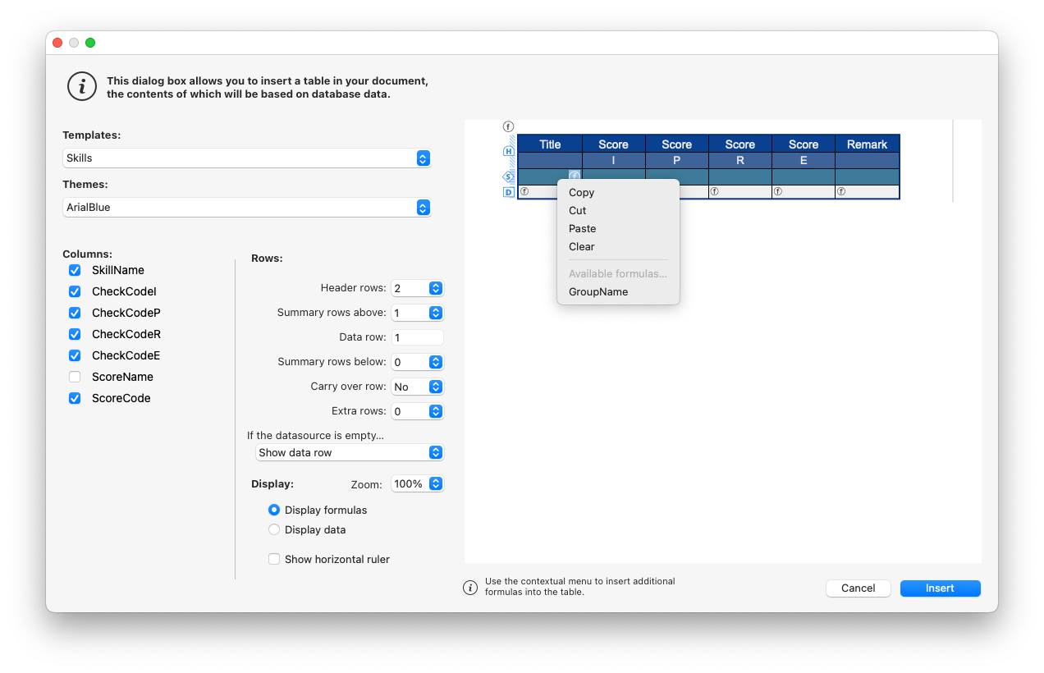Click the header row H marker icon

tap(508, 151)
